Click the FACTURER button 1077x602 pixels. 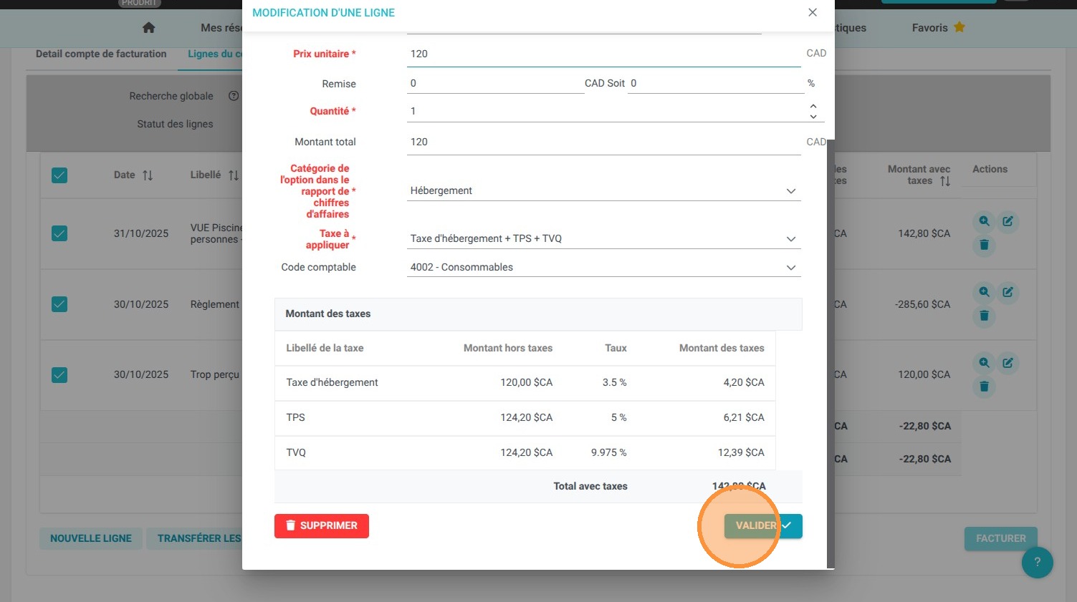click(1001, 538)
